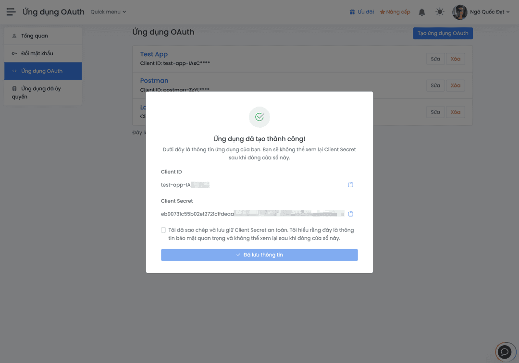
Task: Open the Quick menu dropdown
Action: click(x=108, y=12)
